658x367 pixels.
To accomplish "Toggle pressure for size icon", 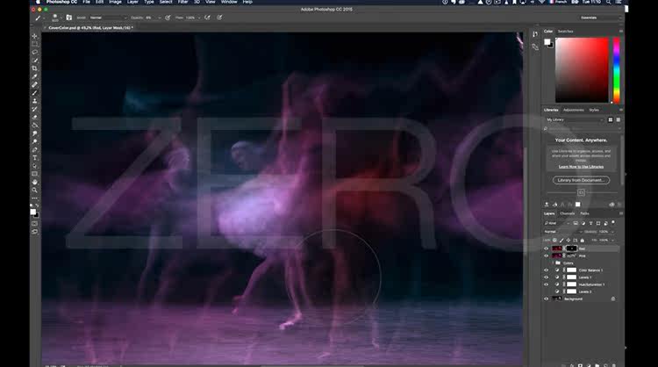I will 219,18.
